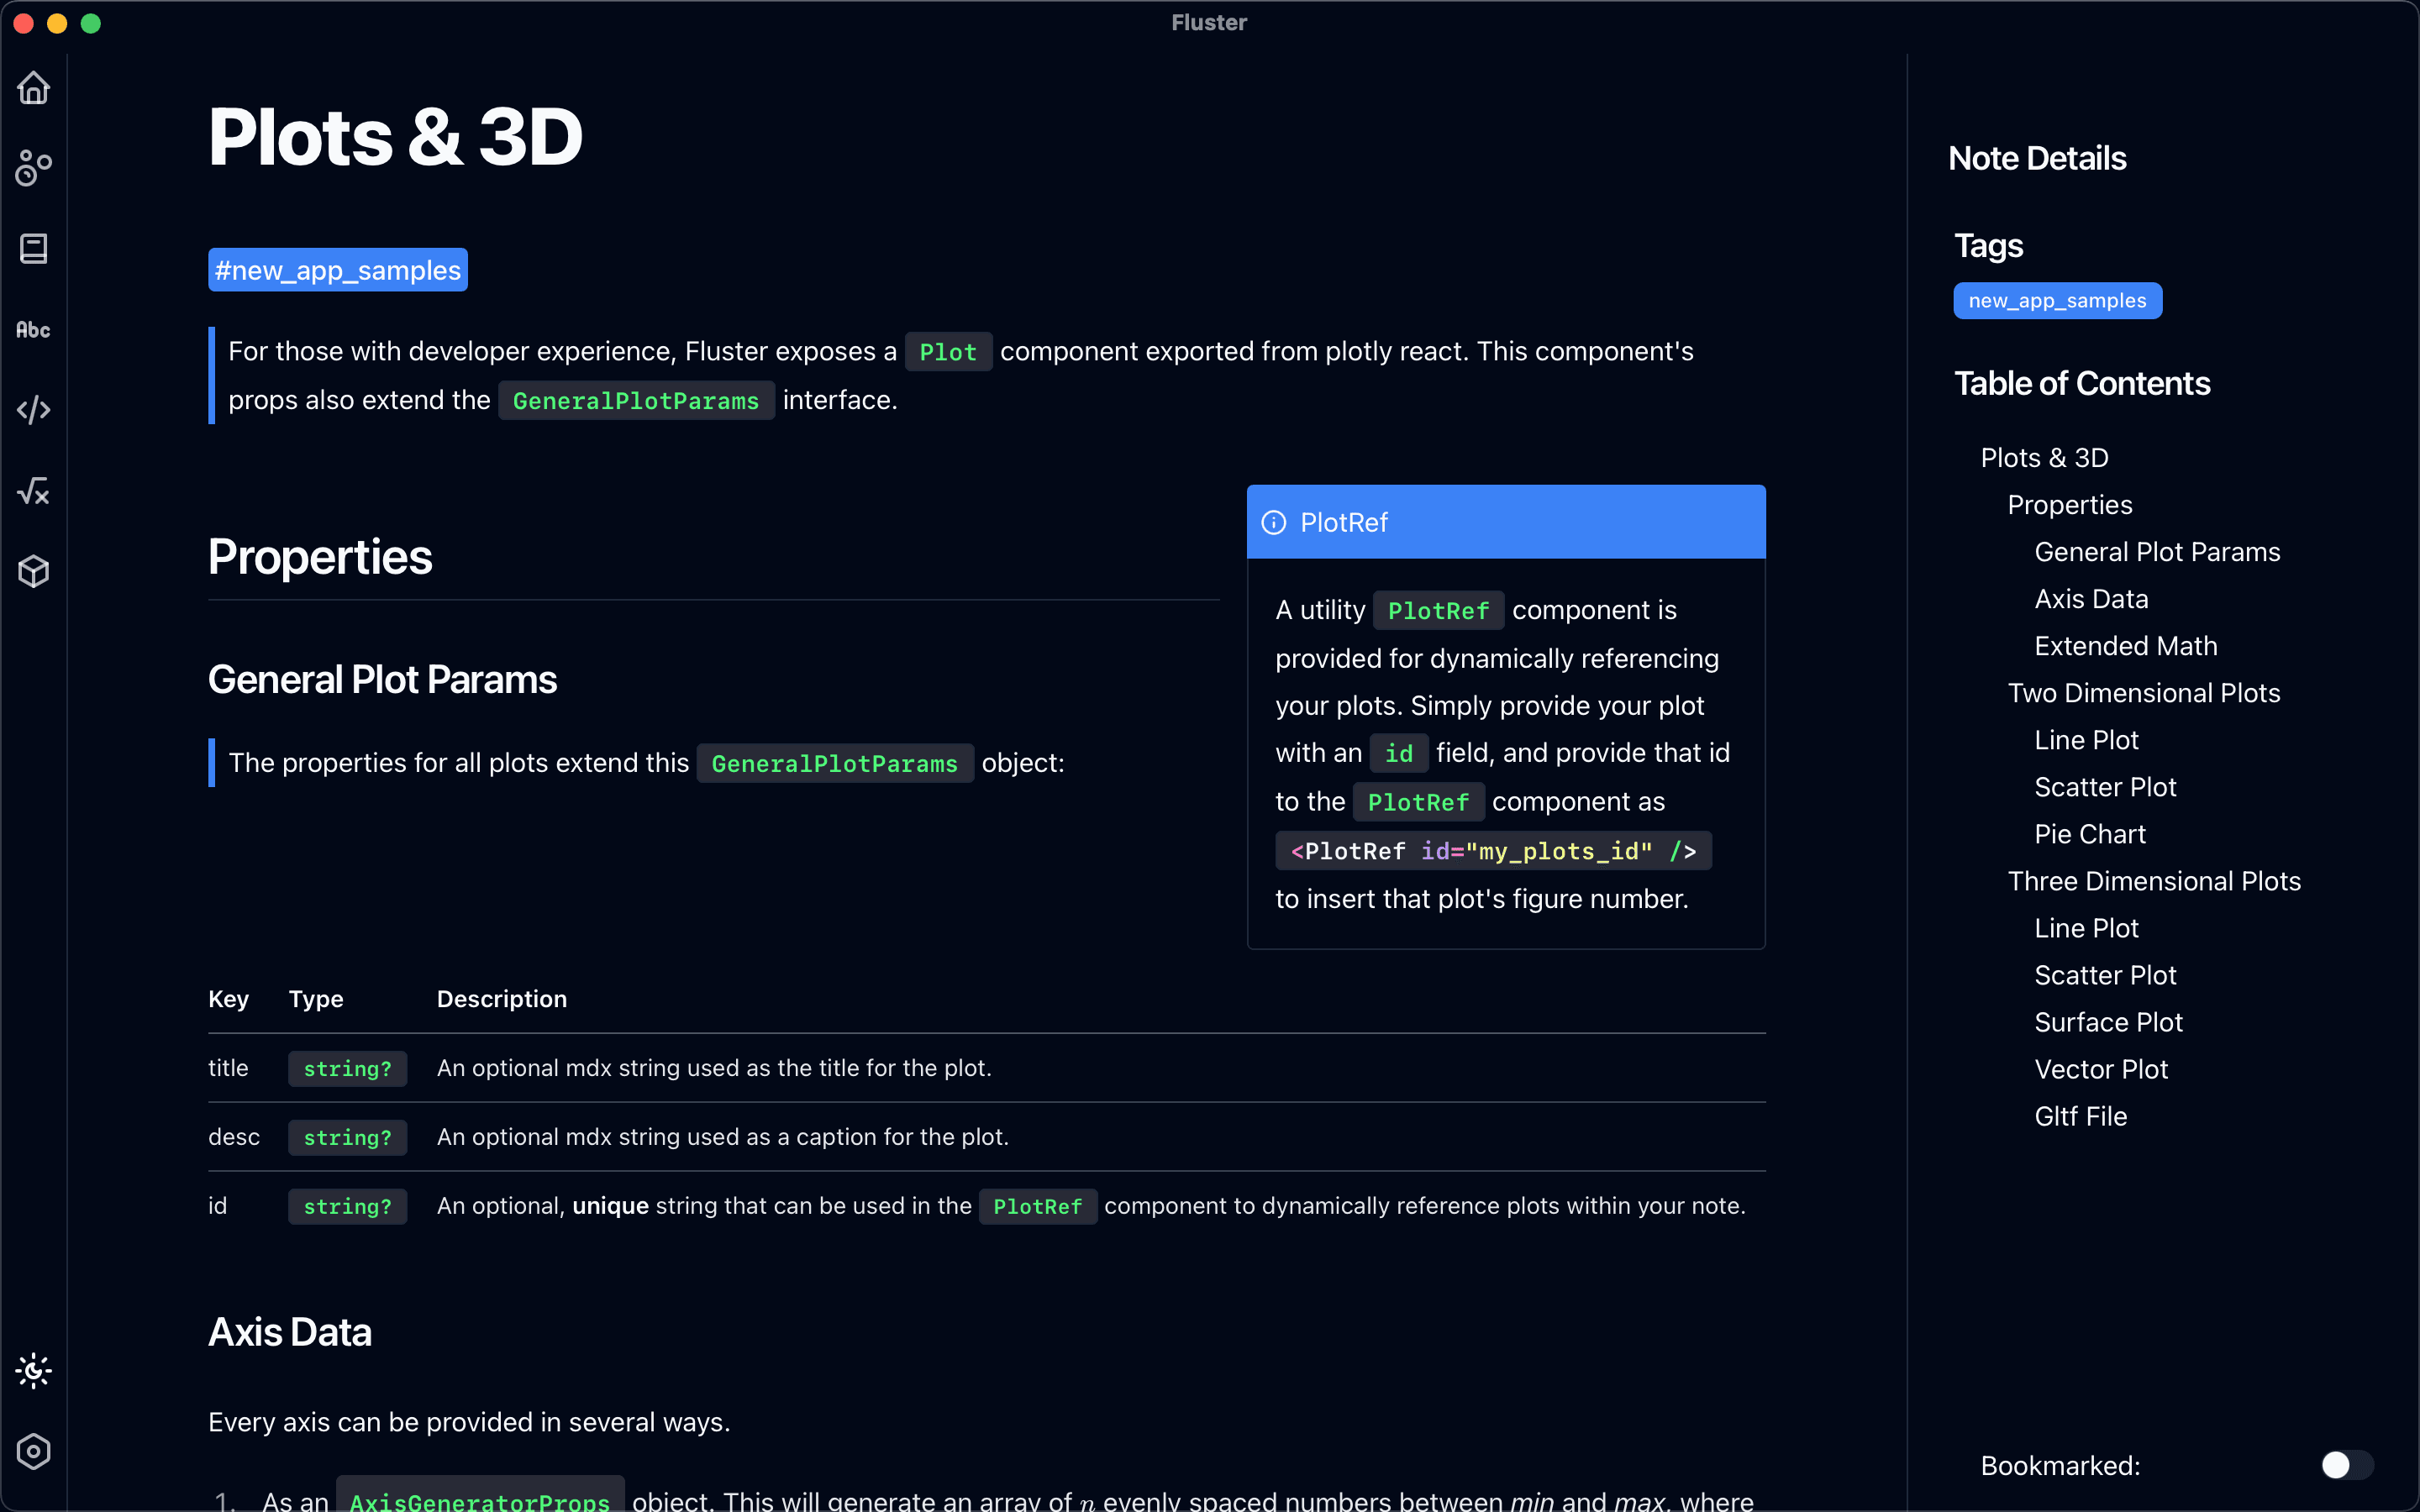Viewport: 2420px width, 1512px height.
Task: Toggle the light/dark theme icon
Action: (33, 1371)
